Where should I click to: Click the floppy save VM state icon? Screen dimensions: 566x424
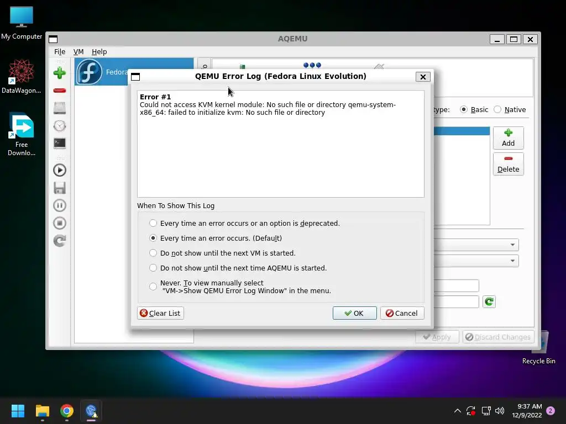click(60, 188)
